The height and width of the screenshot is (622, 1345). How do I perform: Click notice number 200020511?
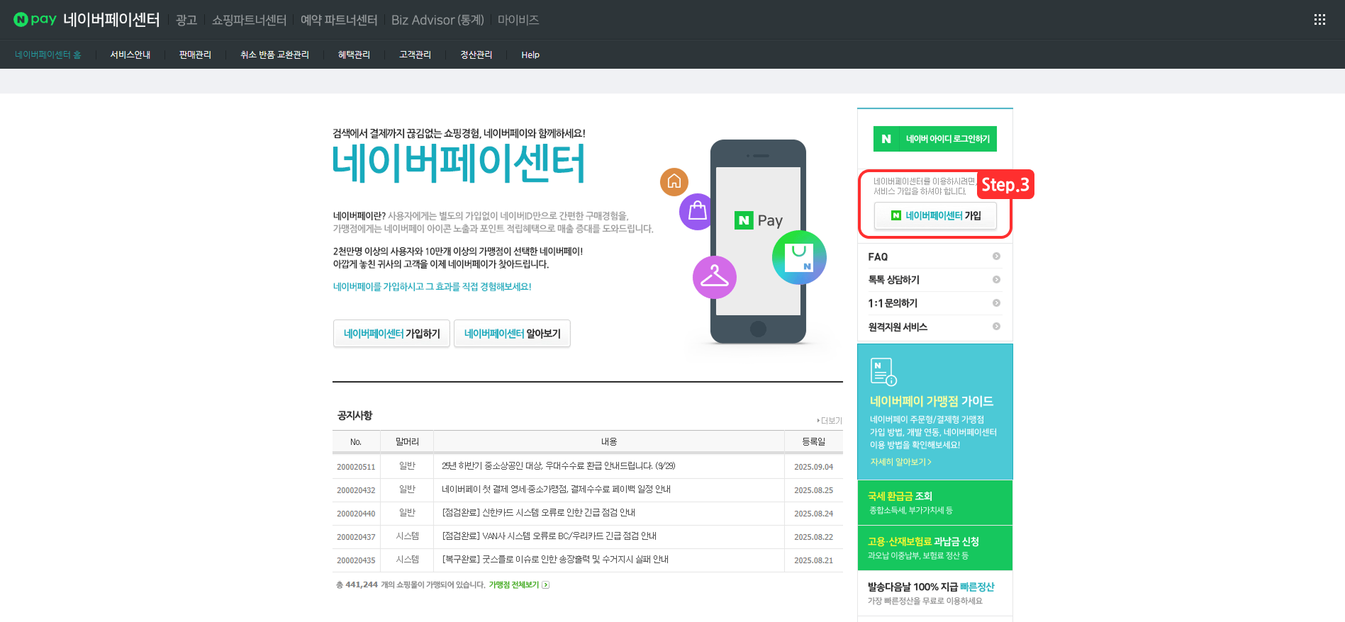click(356, 467)
